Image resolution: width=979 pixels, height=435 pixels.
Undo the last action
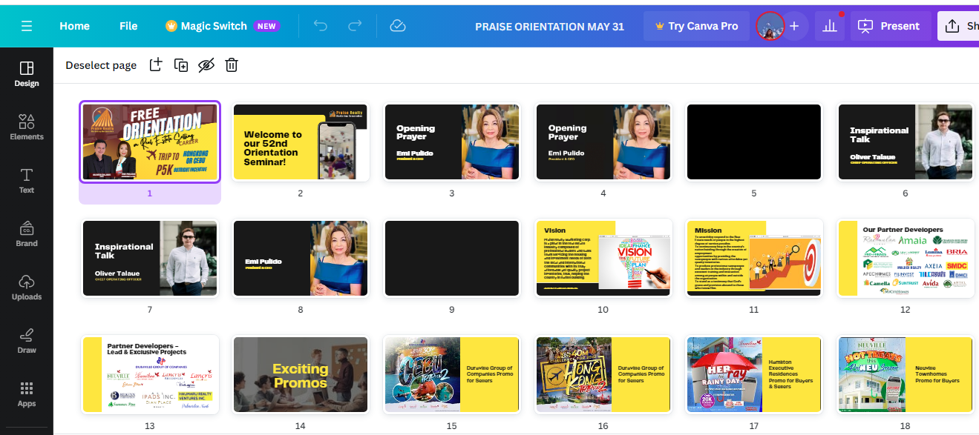[321, 26]
